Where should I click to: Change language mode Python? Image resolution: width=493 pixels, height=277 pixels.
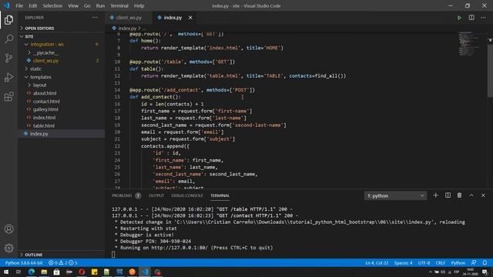tap(458, 262)
